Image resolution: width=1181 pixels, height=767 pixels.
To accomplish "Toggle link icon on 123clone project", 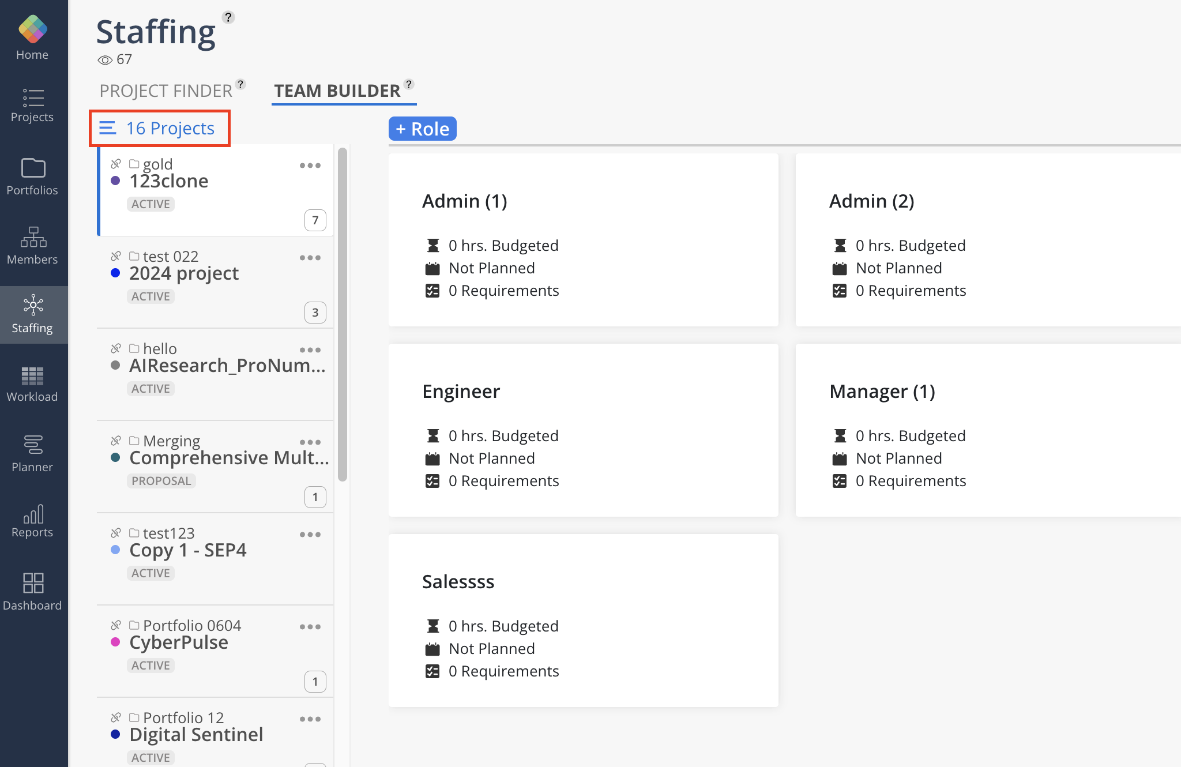I will click(x=116, y=164).
